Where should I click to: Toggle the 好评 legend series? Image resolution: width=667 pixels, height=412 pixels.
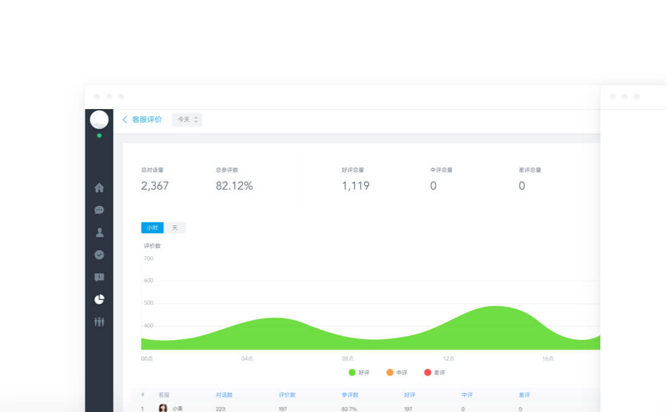click(x=359, y=373)
